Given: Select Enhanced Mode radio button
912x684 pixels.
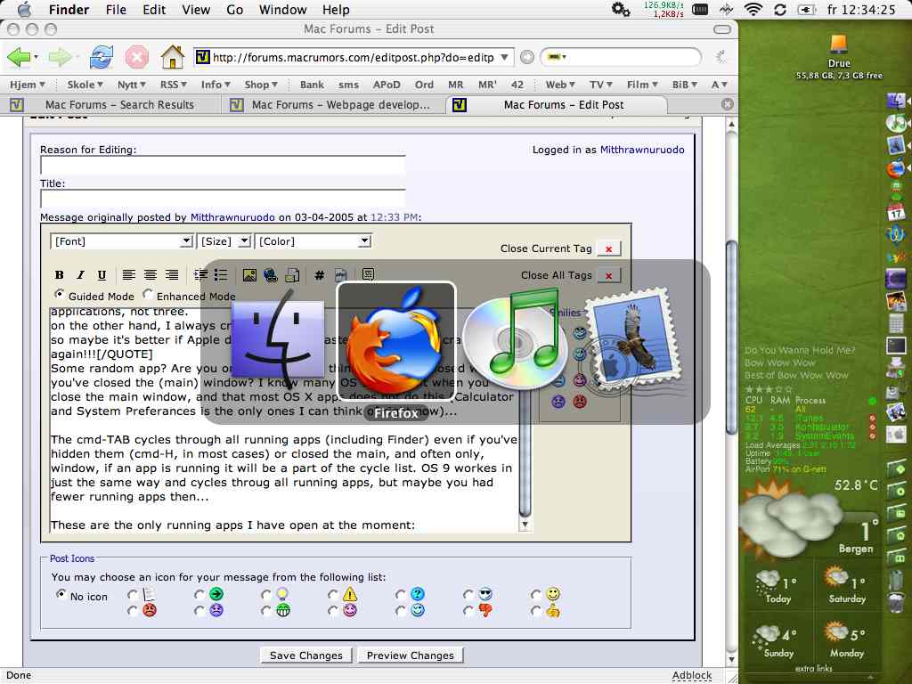Looking at the screenshot, I should (148, 294).
